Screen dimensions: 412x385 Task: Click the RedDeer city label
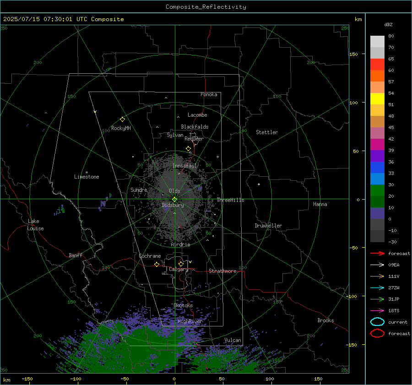click(194, 139)
